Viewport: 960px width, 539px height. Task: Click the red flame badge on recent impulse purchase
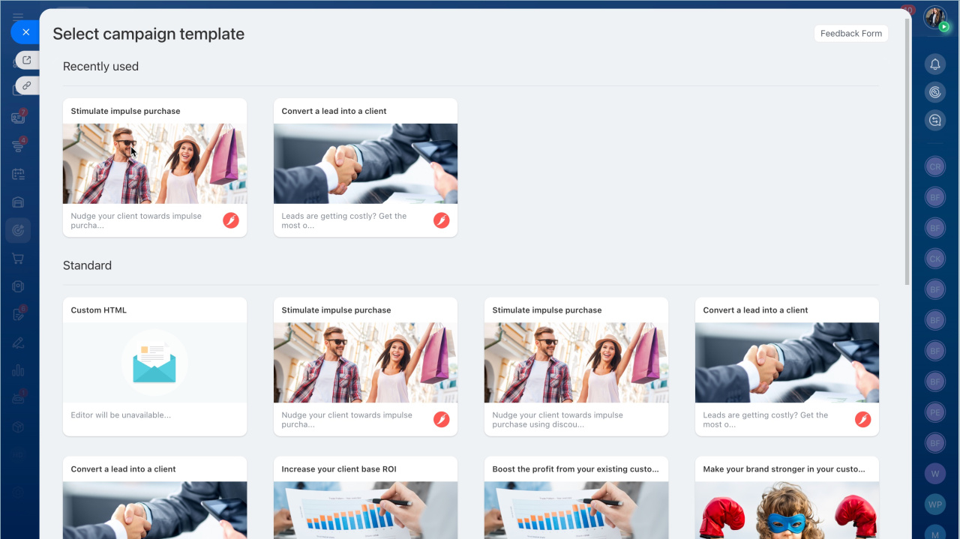tap(231, 220)
